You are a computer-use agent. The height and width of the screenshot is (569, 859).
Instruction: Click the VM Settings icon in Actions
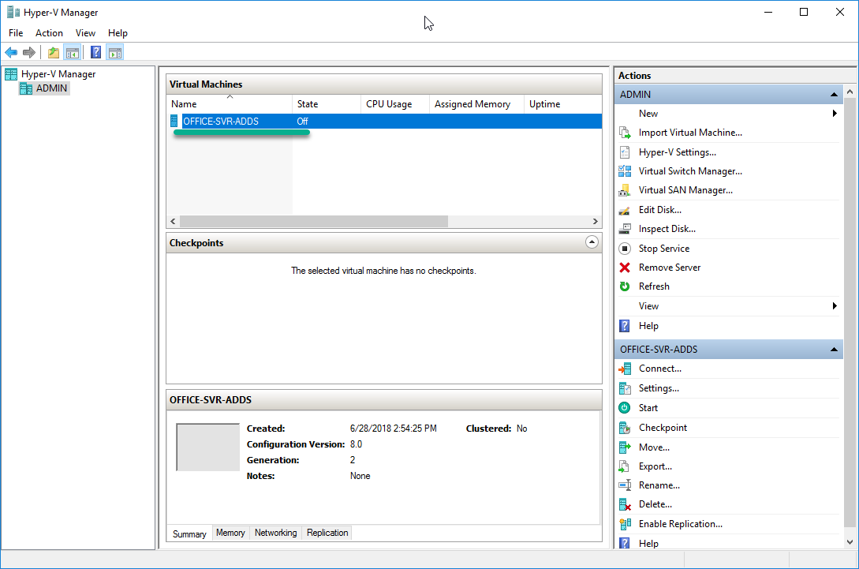click(625, 388)
